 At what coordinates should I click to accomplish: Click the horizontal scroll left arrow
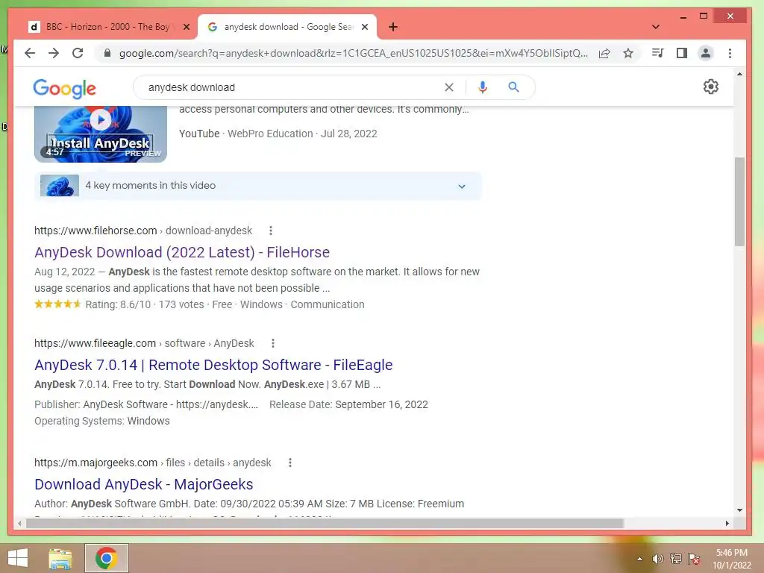19,523
